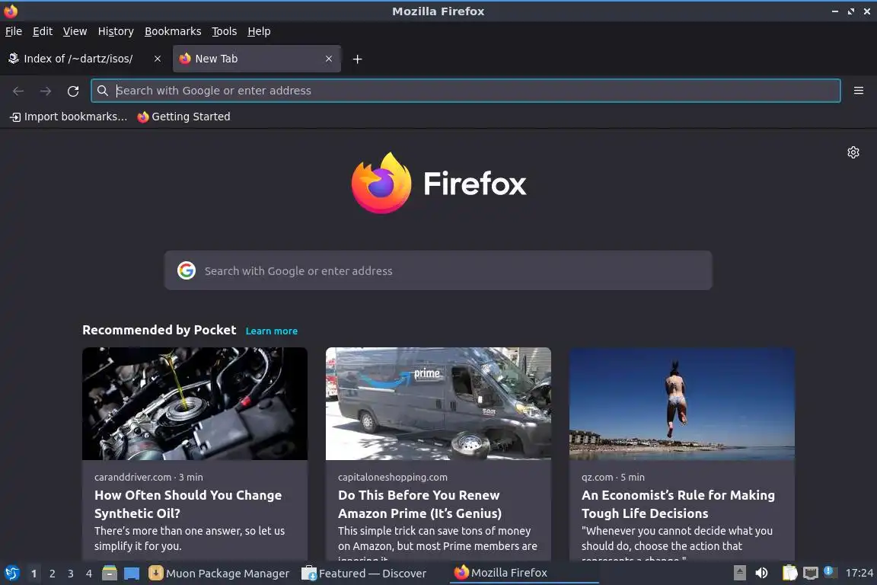This screenshot has width=877, height=585.
Task: Click the caranddriver.com · 3 min source text
Action: [148, 477]
